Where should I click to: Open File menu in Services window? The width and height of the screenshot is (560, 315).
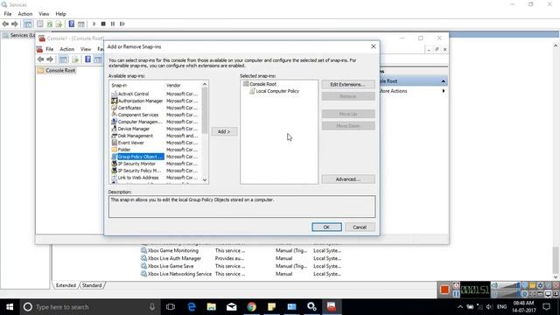pos(8,14)
